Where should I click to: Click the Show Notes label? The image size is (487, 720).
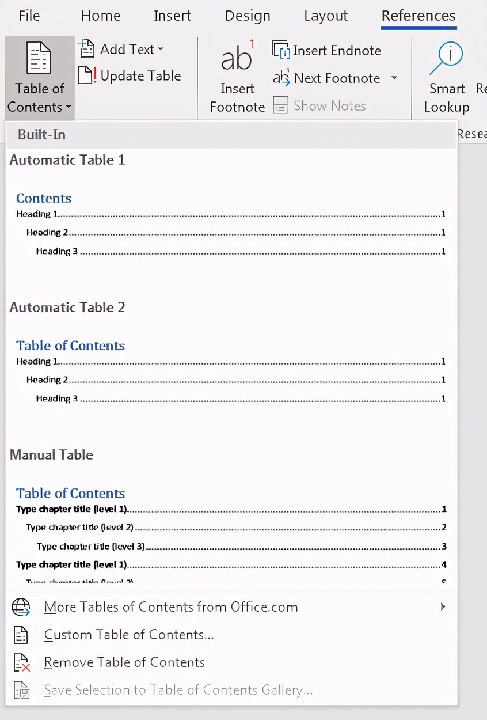pos(329,105)
